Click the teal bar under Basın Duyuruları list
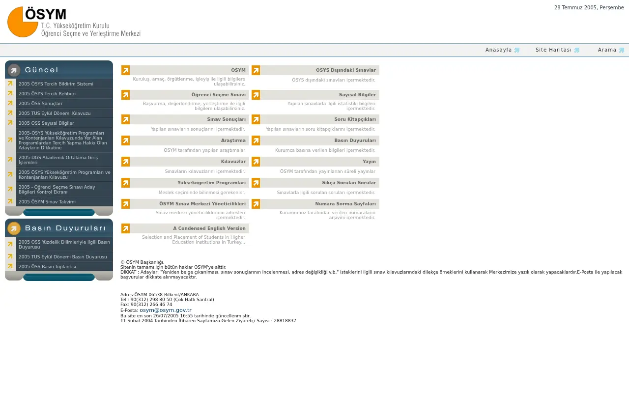 [59, 278]
